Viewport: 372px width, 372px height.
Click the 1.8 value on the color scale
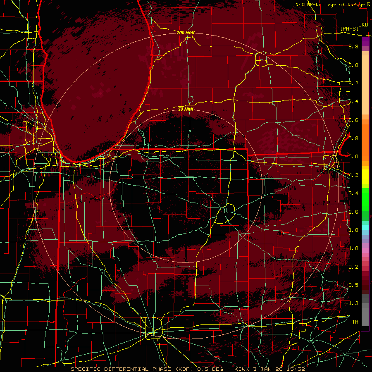coord(353,230)
